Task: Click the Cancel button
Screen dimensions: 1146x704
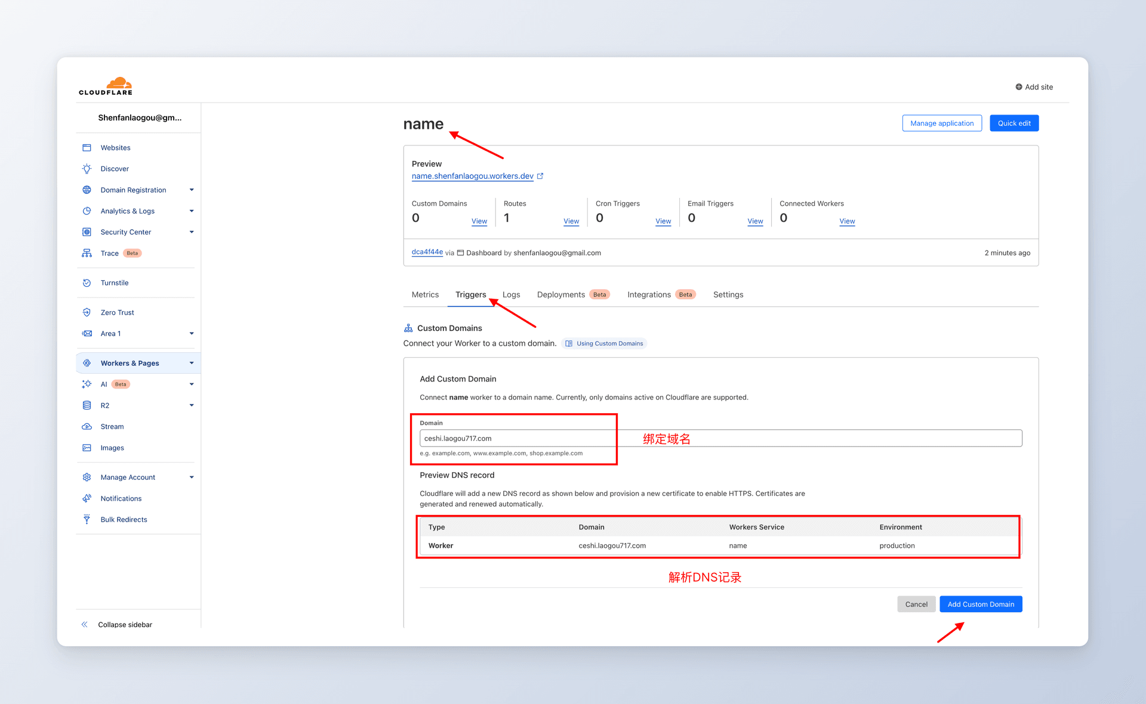Action: click(916, 604)
